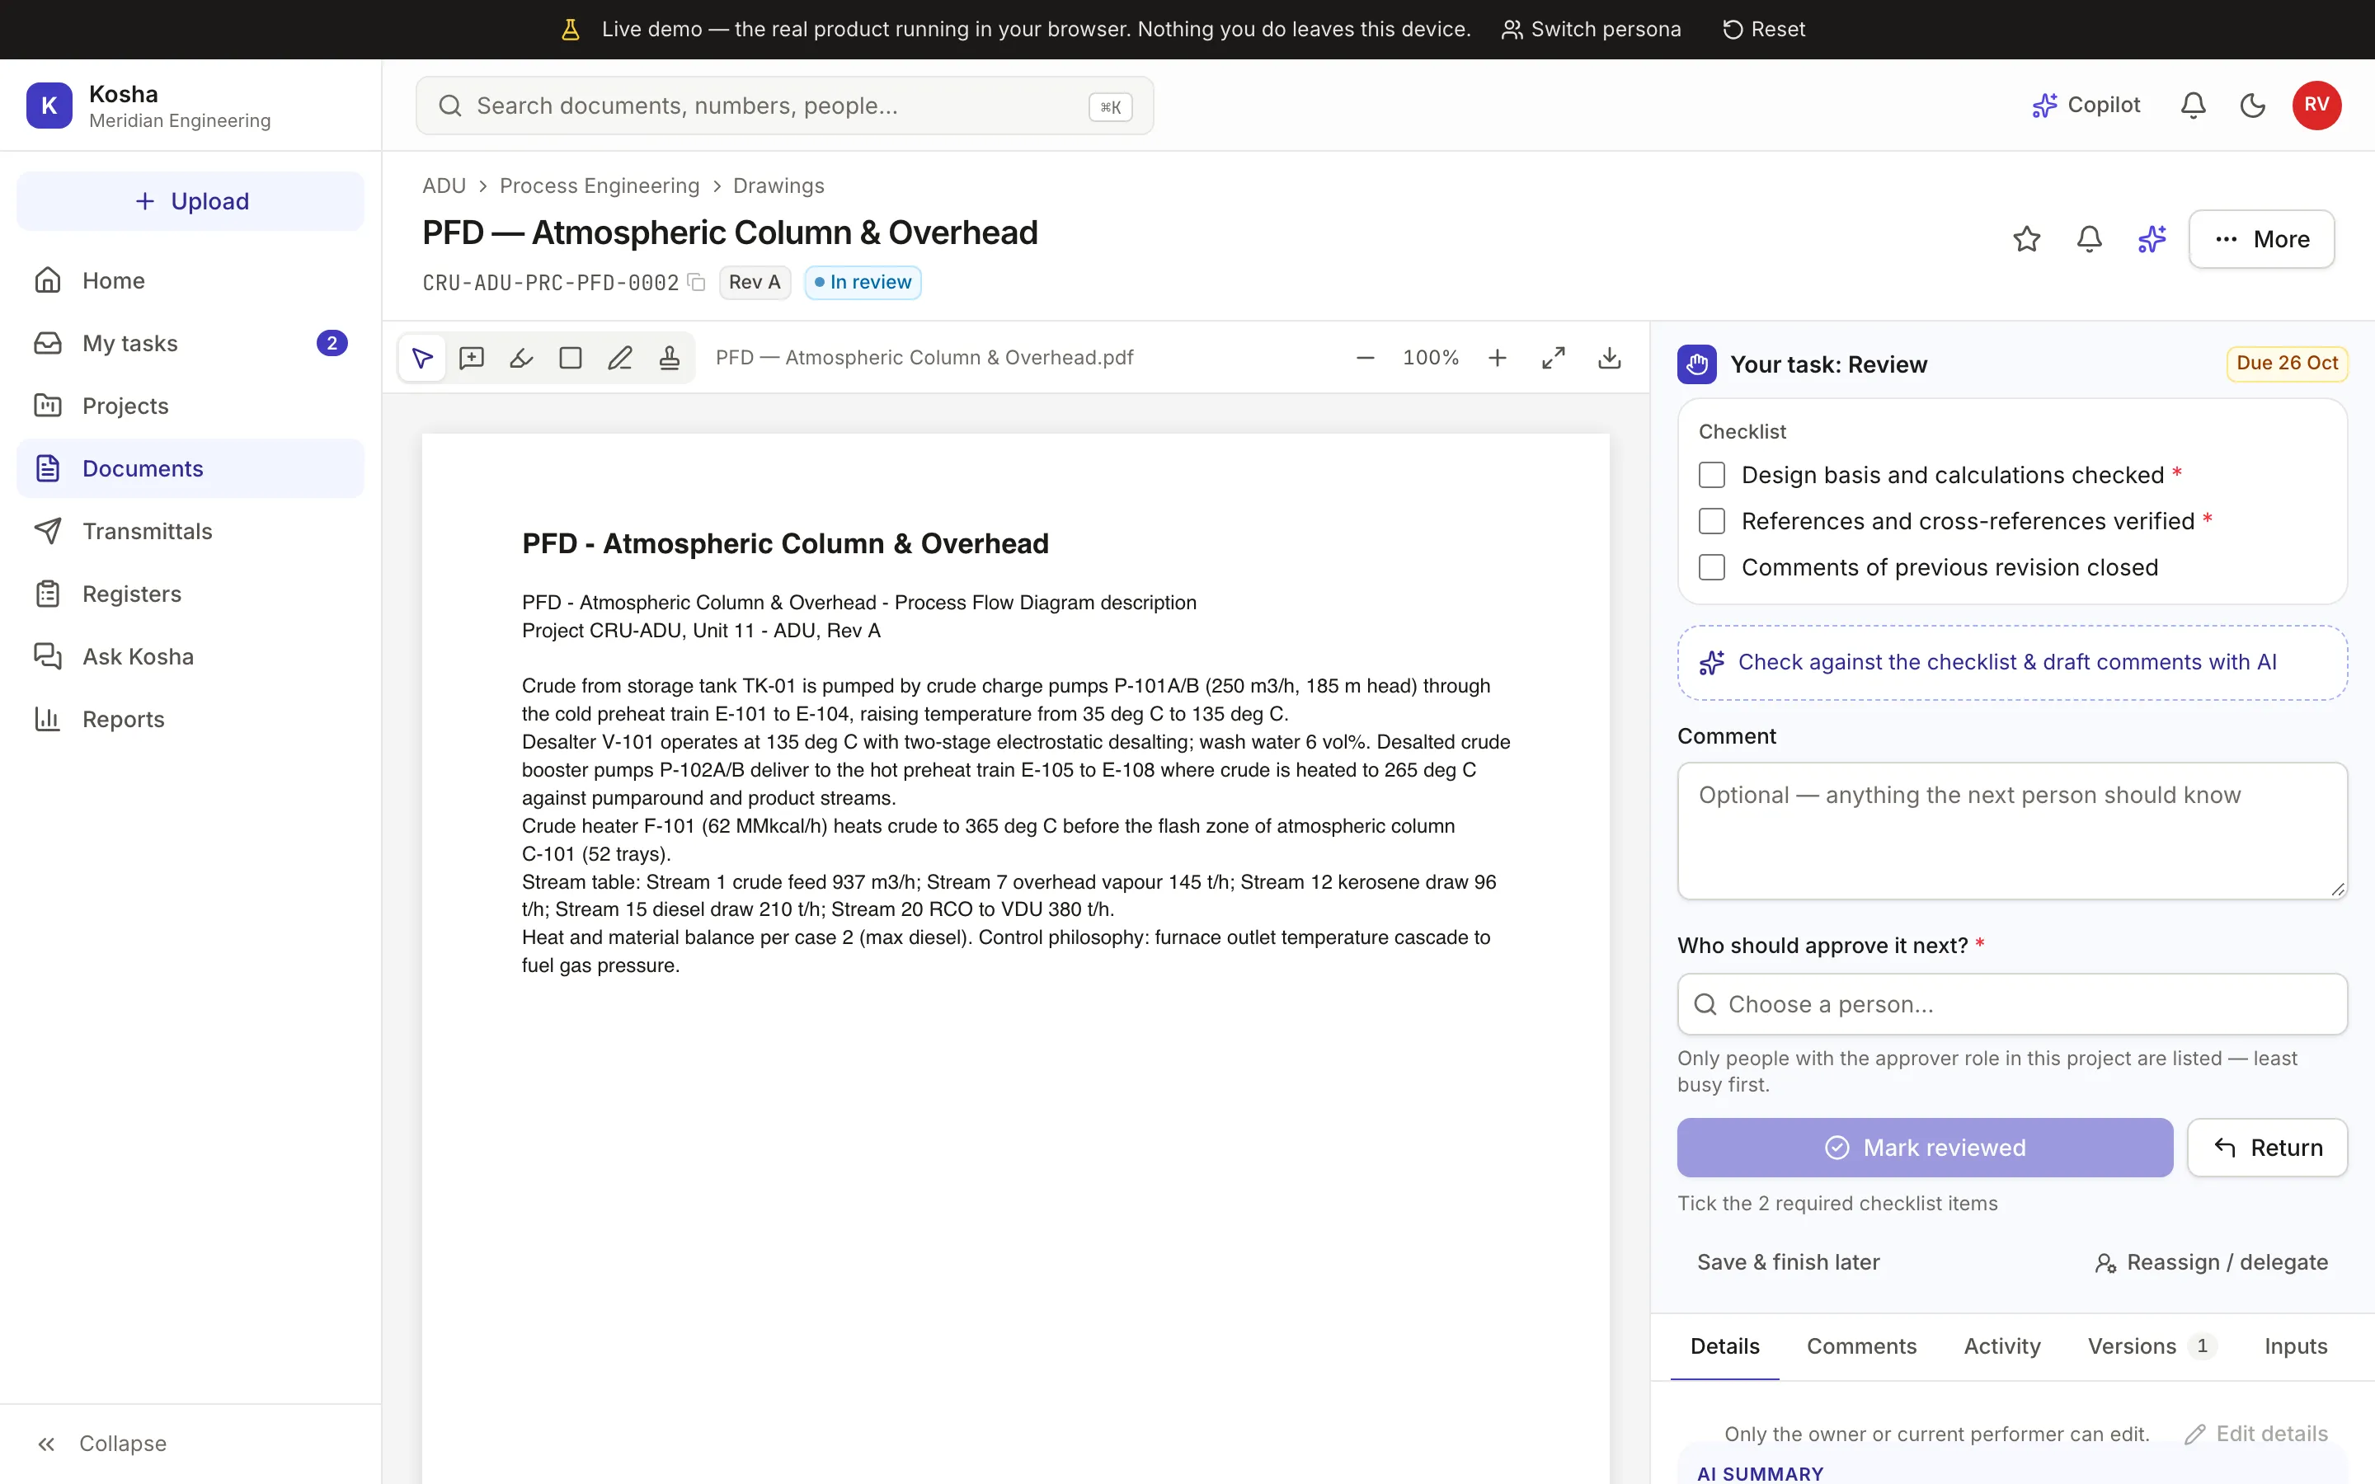Select the pointer cursor tool
Screen dimensions: 2375x1484
point(423,359)
